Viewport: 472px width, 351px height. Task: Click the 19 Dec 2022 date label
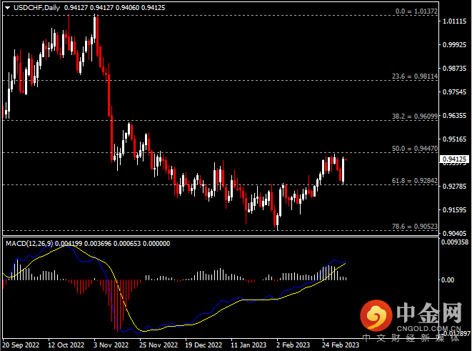tap(204, 345)
